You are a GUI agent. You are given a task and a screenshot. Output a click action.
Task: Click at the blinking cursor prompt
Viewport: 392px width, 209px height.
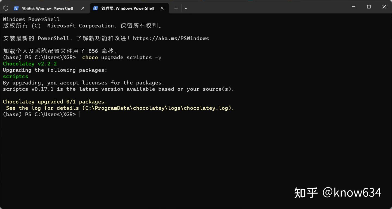click(x=79, y=114)
